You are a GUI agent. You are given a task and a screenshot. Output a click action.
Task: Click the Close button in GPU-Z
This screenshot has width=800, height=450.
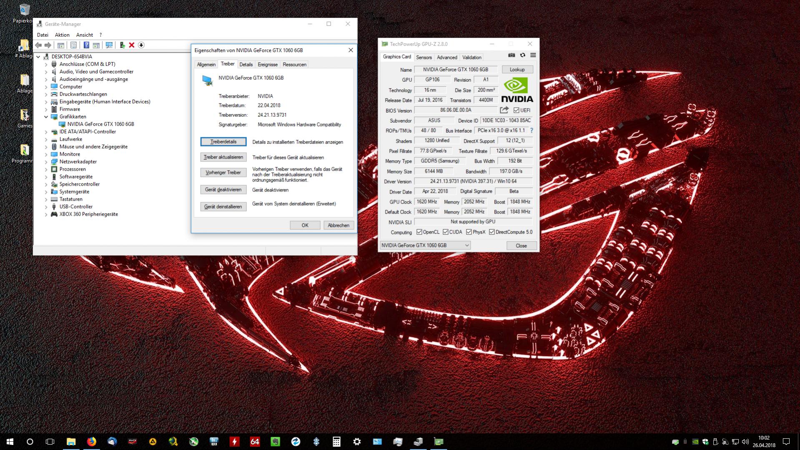click(521, 246)
